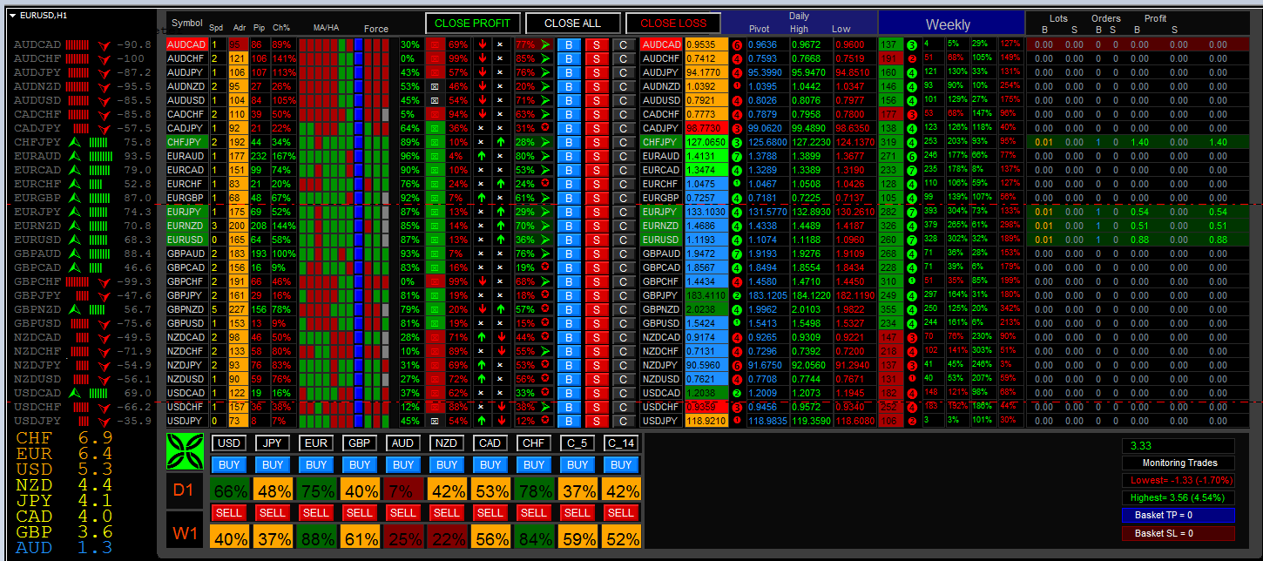Click the 127.0650 CHFJPY price cell
This screenshot has width=1263, height=561.
click(x=706, y=142)
